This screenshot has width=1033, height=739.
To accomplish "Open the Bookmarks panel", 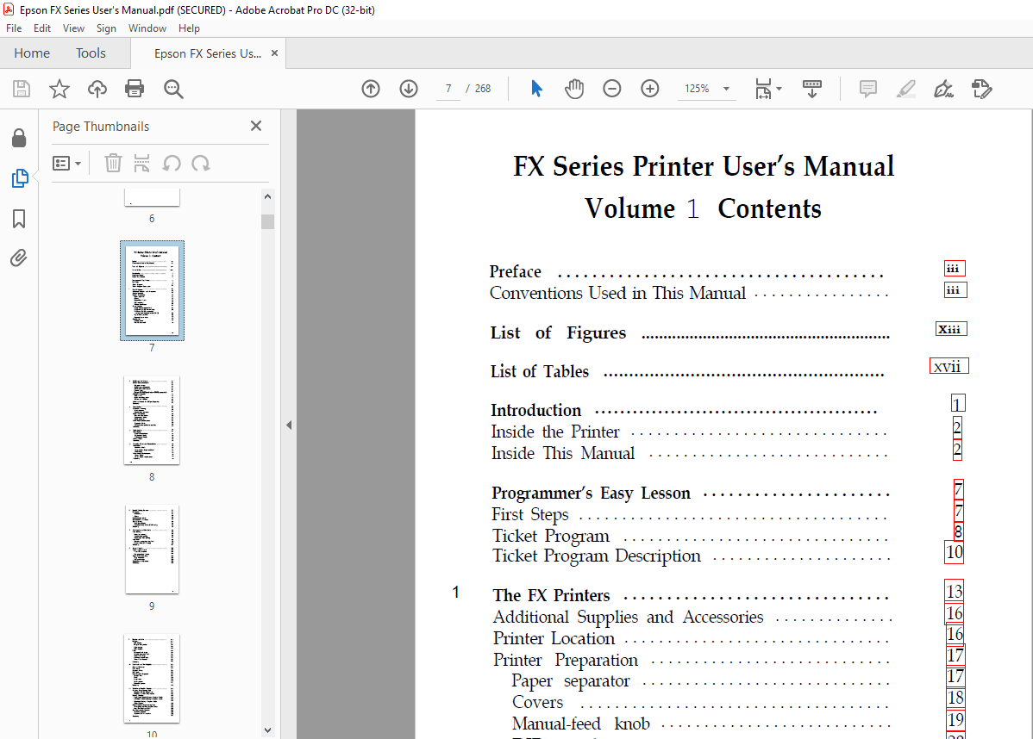I will tap(19, 219).
